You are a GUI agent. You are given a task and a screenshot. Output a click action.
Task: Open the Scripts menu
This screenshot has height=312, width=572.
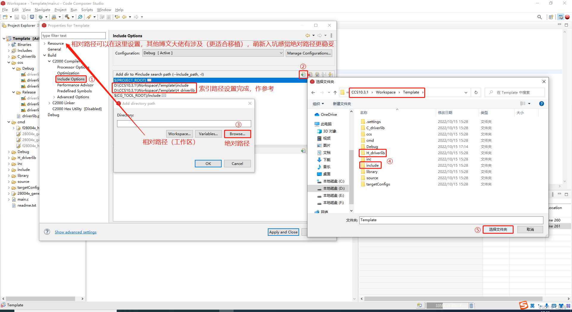87,10
